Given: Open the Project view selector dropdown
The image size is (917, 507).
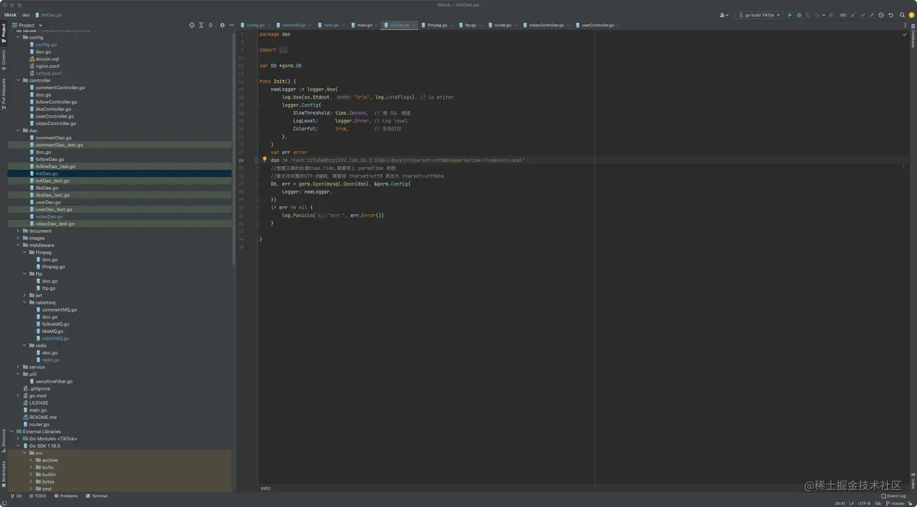Looking at the screenshot, I should tap(27, 25).
